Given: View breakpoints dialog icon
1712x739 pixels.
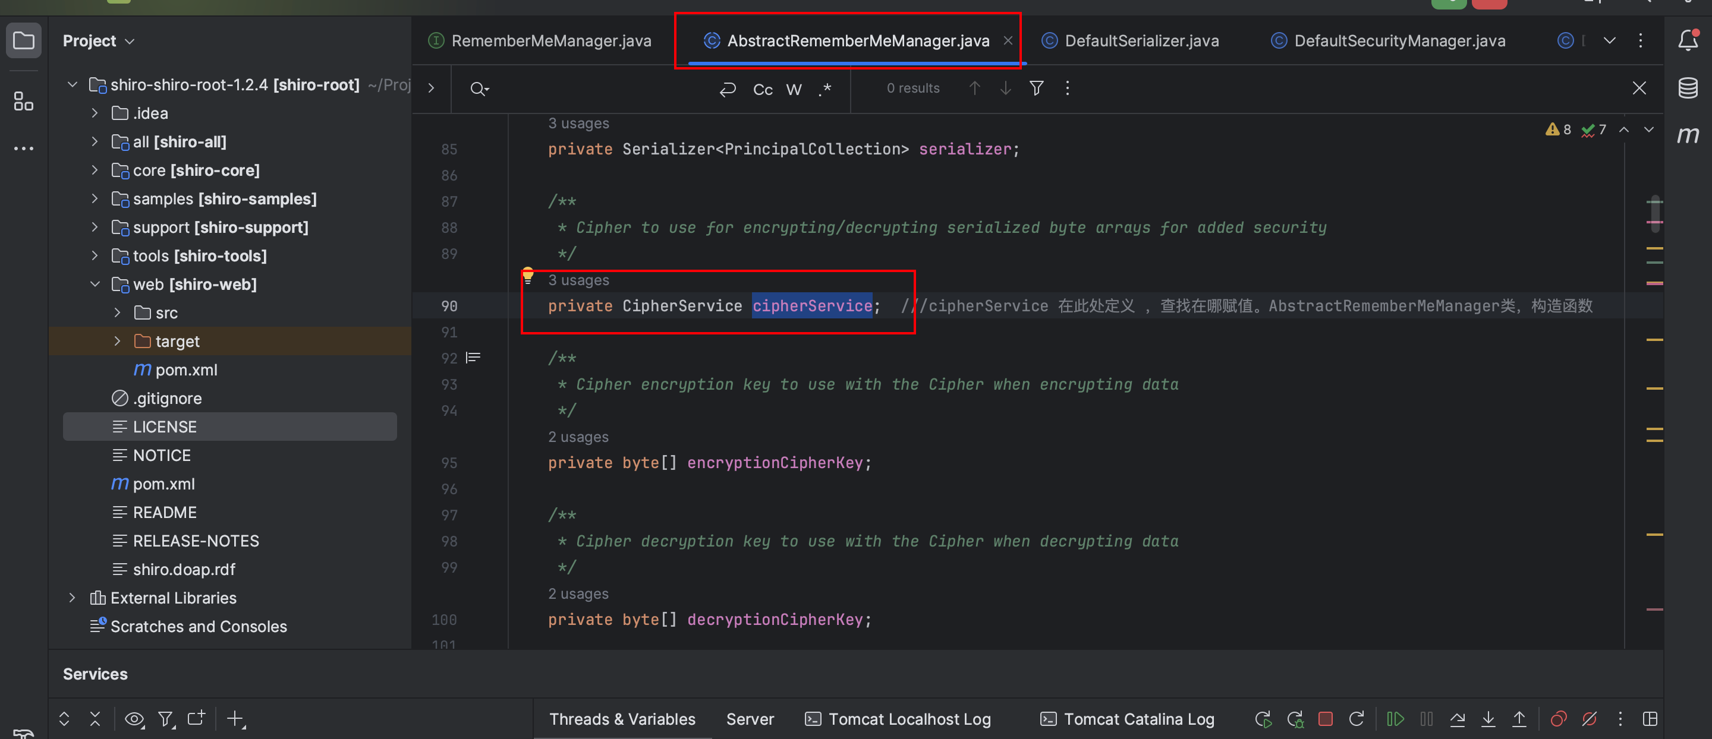Looking at the screenshot, I should click(x=1559, y=719).
